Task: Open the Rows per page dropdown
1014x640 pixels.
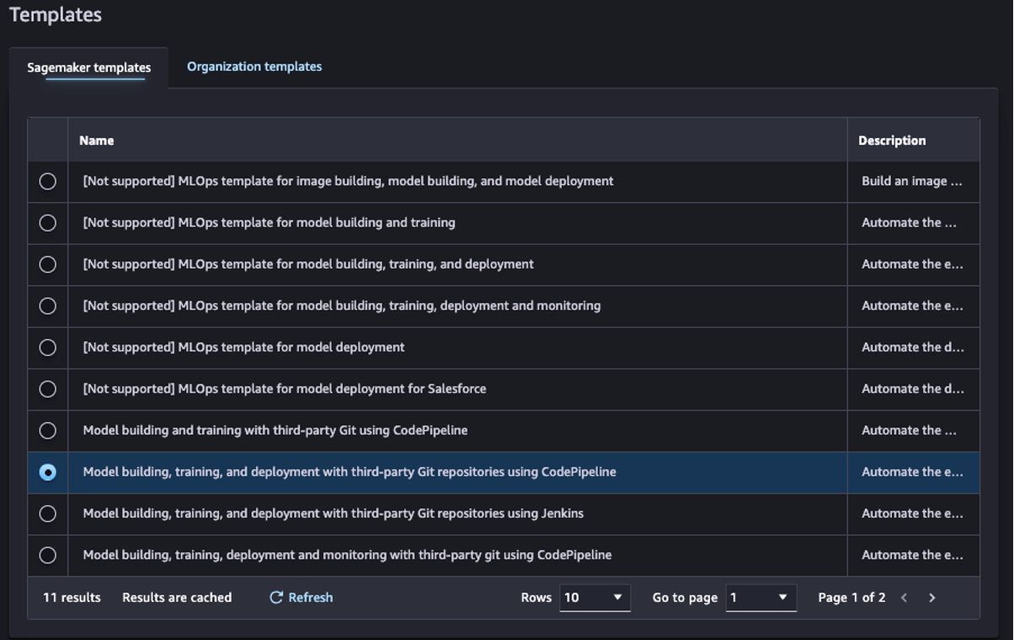Action: [x=595, y=597]
